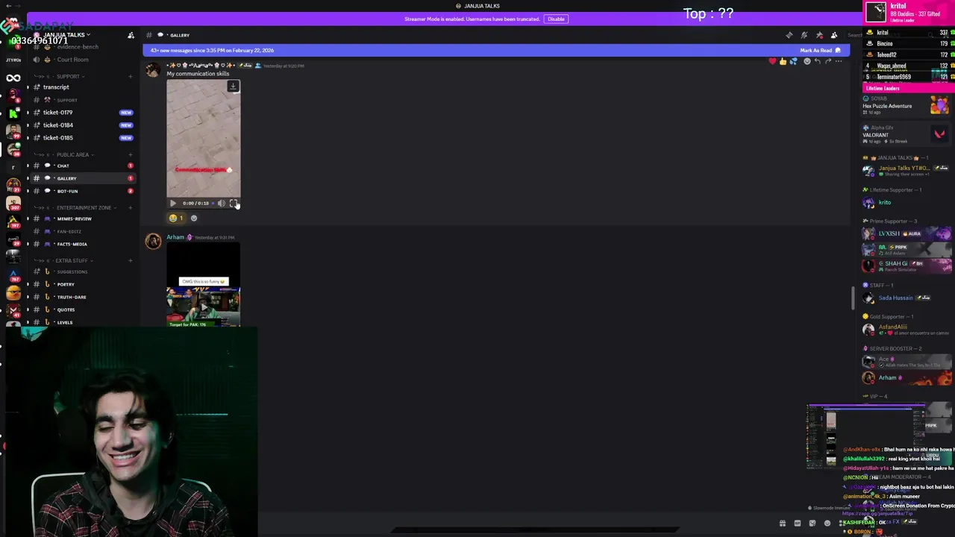Open the video in fullscreen
This screenshot has width=955, height=537.
tap(233, 203)
